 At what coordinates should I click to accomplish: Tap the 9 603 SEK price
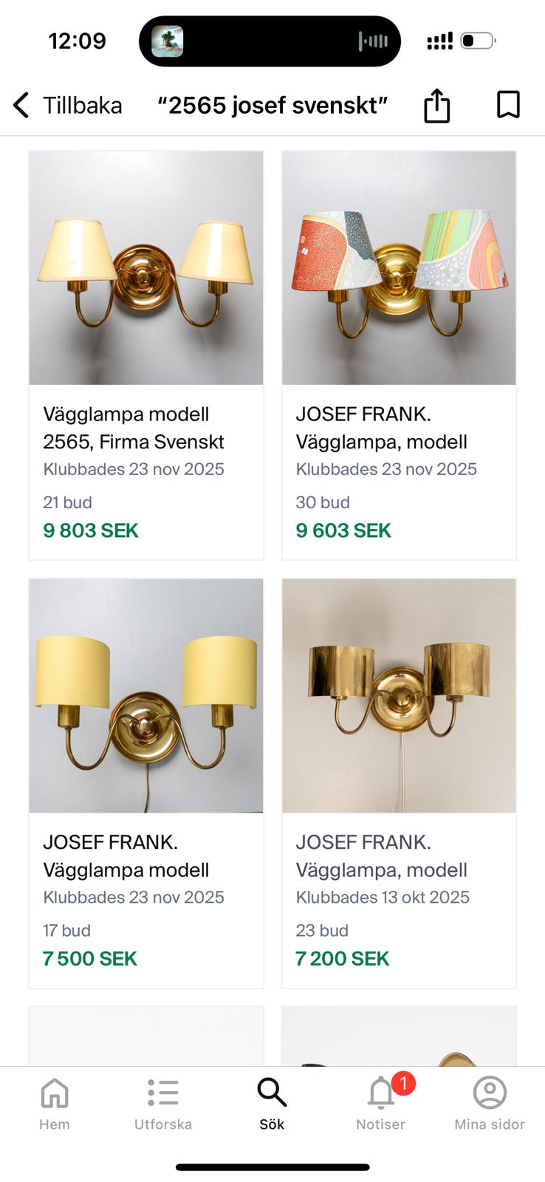click(x=343, y=530)
